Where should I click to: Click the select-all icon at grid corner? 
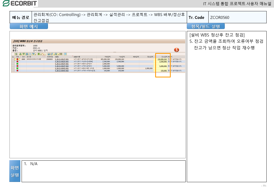[13, 57]
